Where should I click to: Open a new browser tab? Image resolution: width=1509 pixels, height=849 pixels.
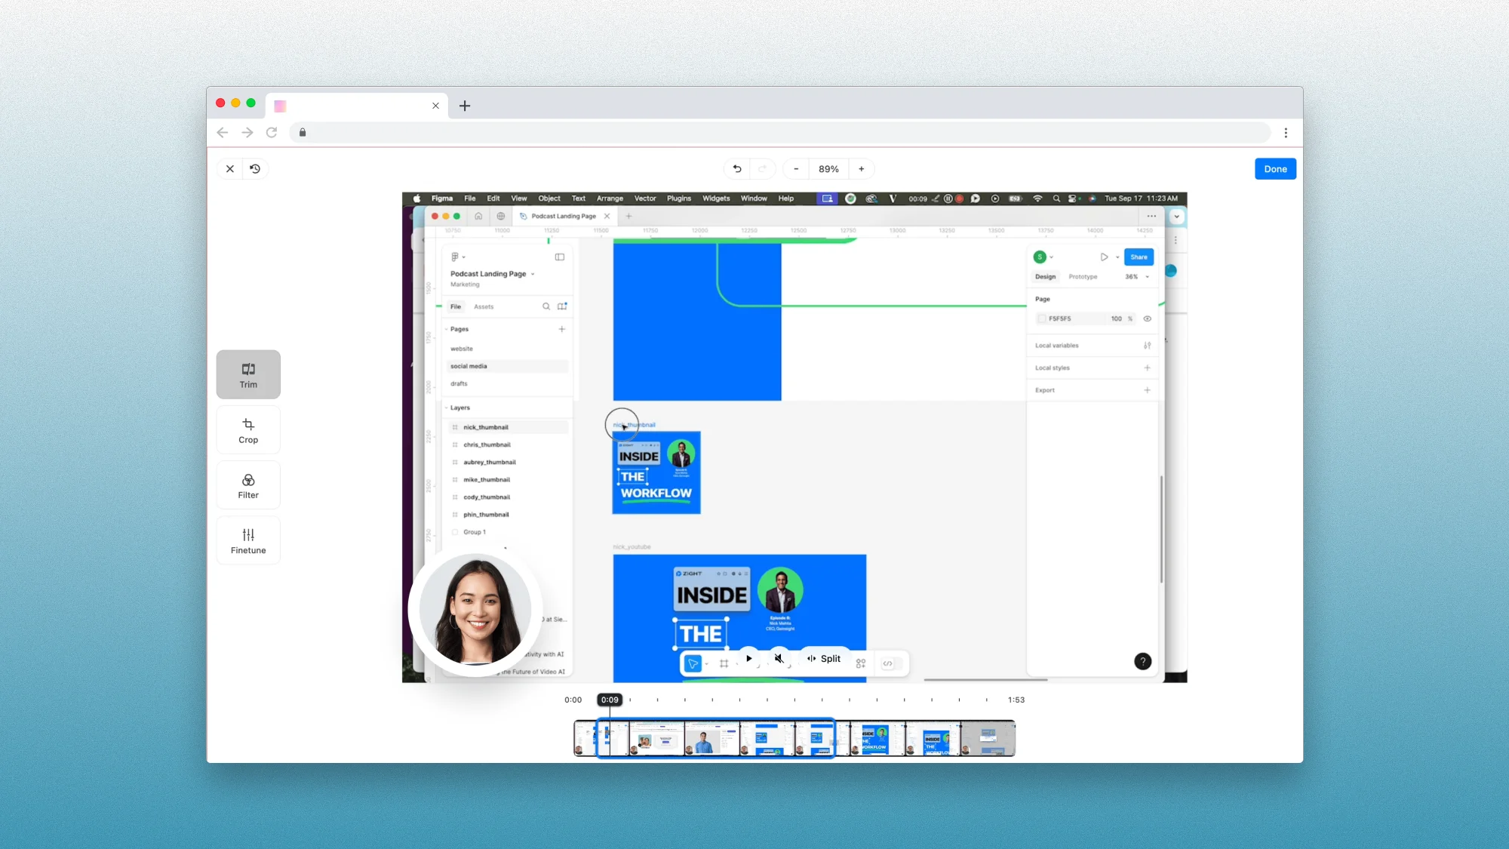click(x=465, y=106)
